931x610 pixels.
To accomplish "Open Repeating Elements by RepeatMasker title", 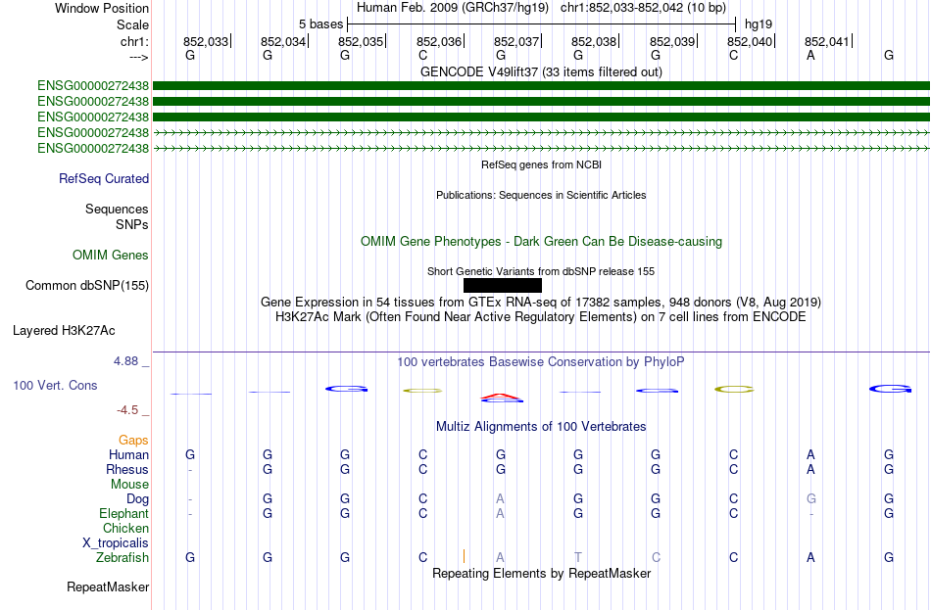I will coord(541,574).
